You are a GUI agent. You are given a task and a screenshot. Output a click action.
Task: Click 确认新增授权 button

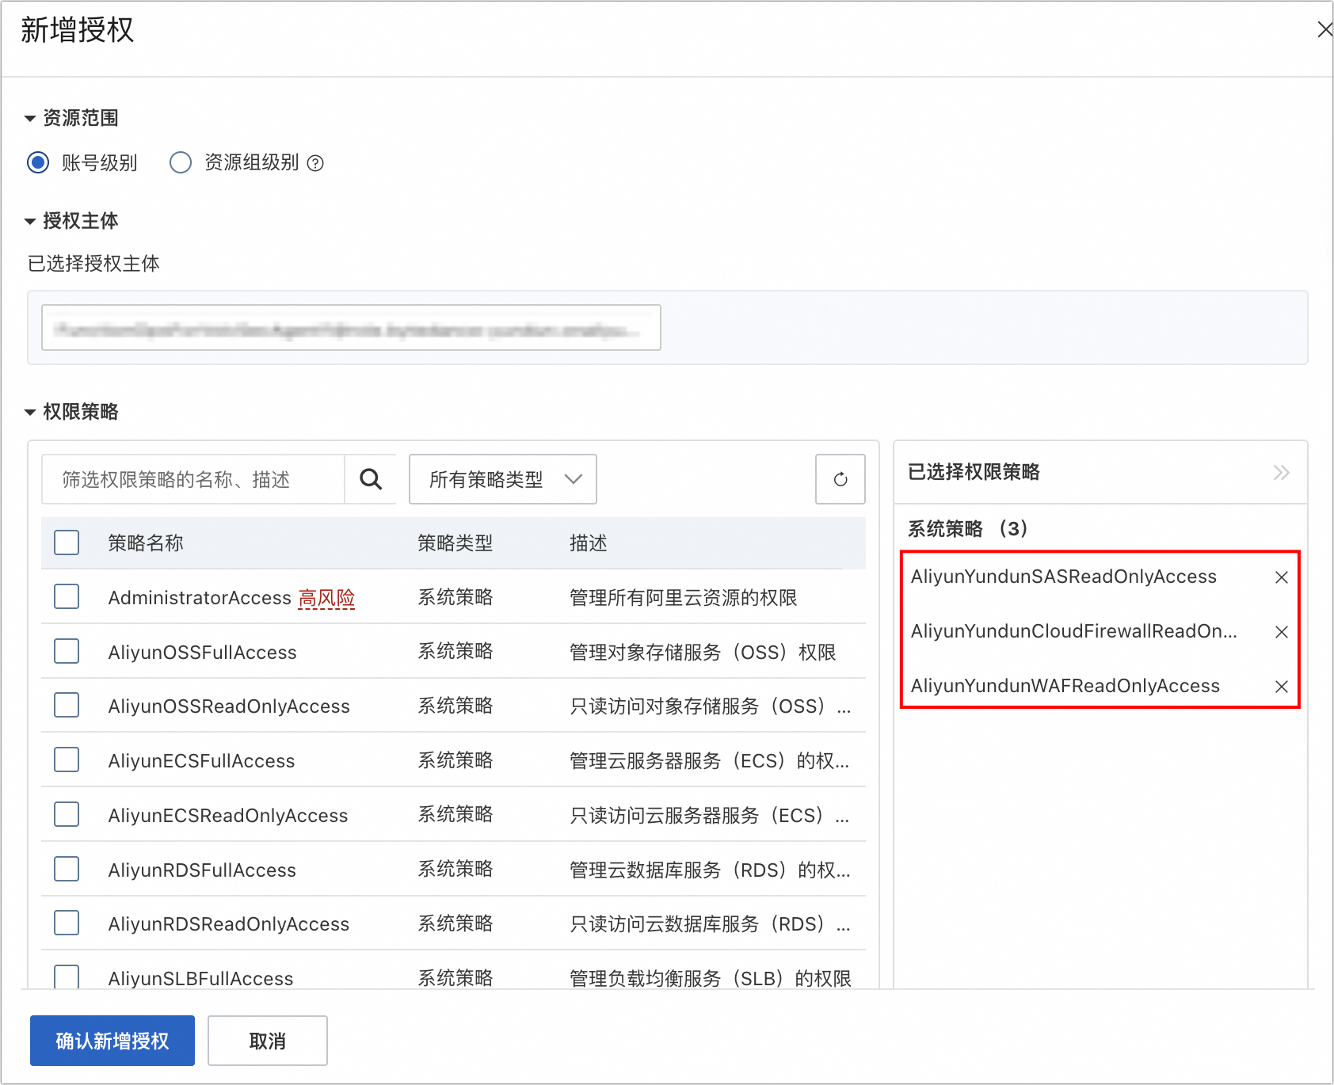click(112, 1041)
